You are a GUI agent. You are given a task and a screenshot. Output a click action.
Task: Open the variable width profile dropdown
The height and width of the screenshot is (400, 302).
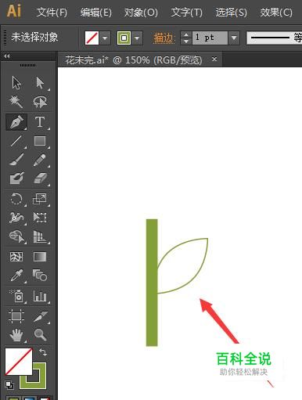[274, 38]
